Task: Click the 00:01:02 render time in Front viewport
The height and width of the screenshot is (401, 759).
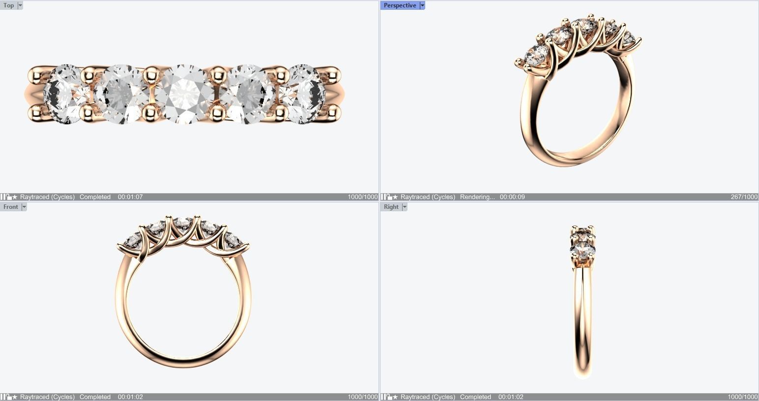Action: 130,397
